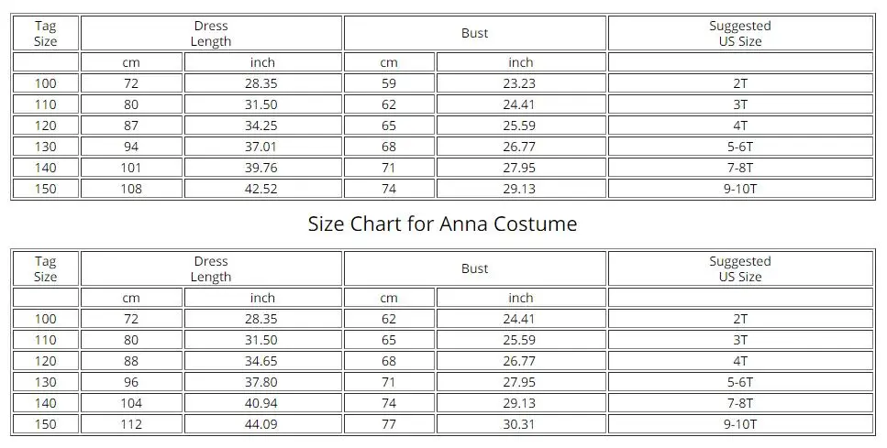Click 9-10T cell in top table
887x448 pixels.
pos(739,189)
